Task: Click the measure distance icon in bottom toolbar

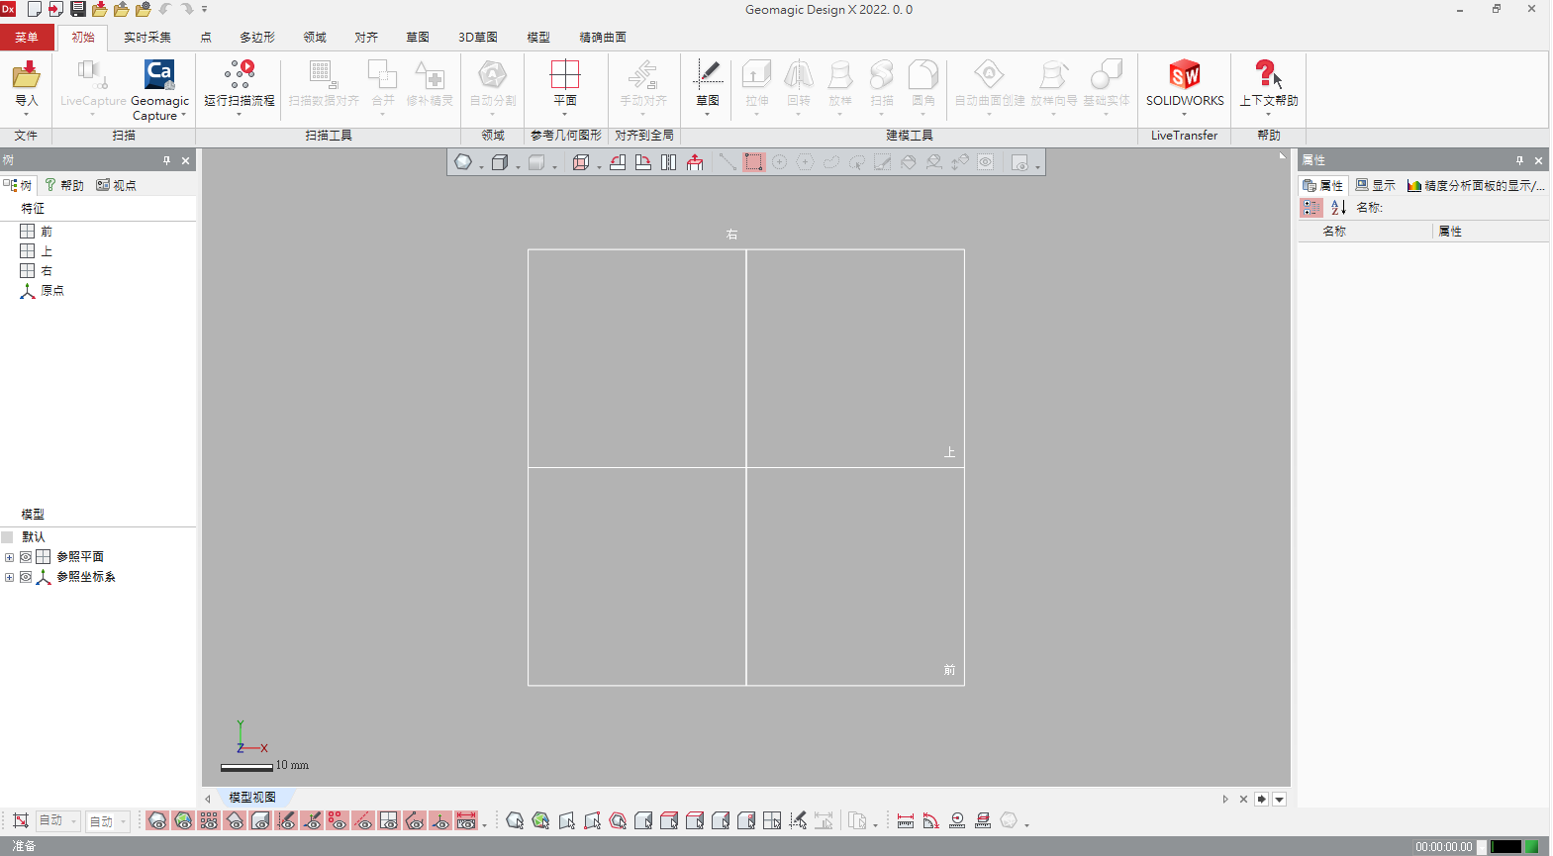Action: coord(906,820)
